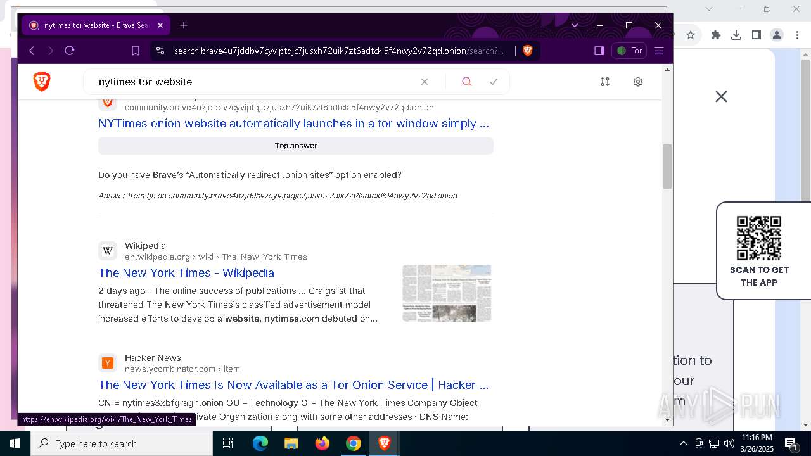Open Windows notification center
The image size is (811, 456).
(791, 443)
